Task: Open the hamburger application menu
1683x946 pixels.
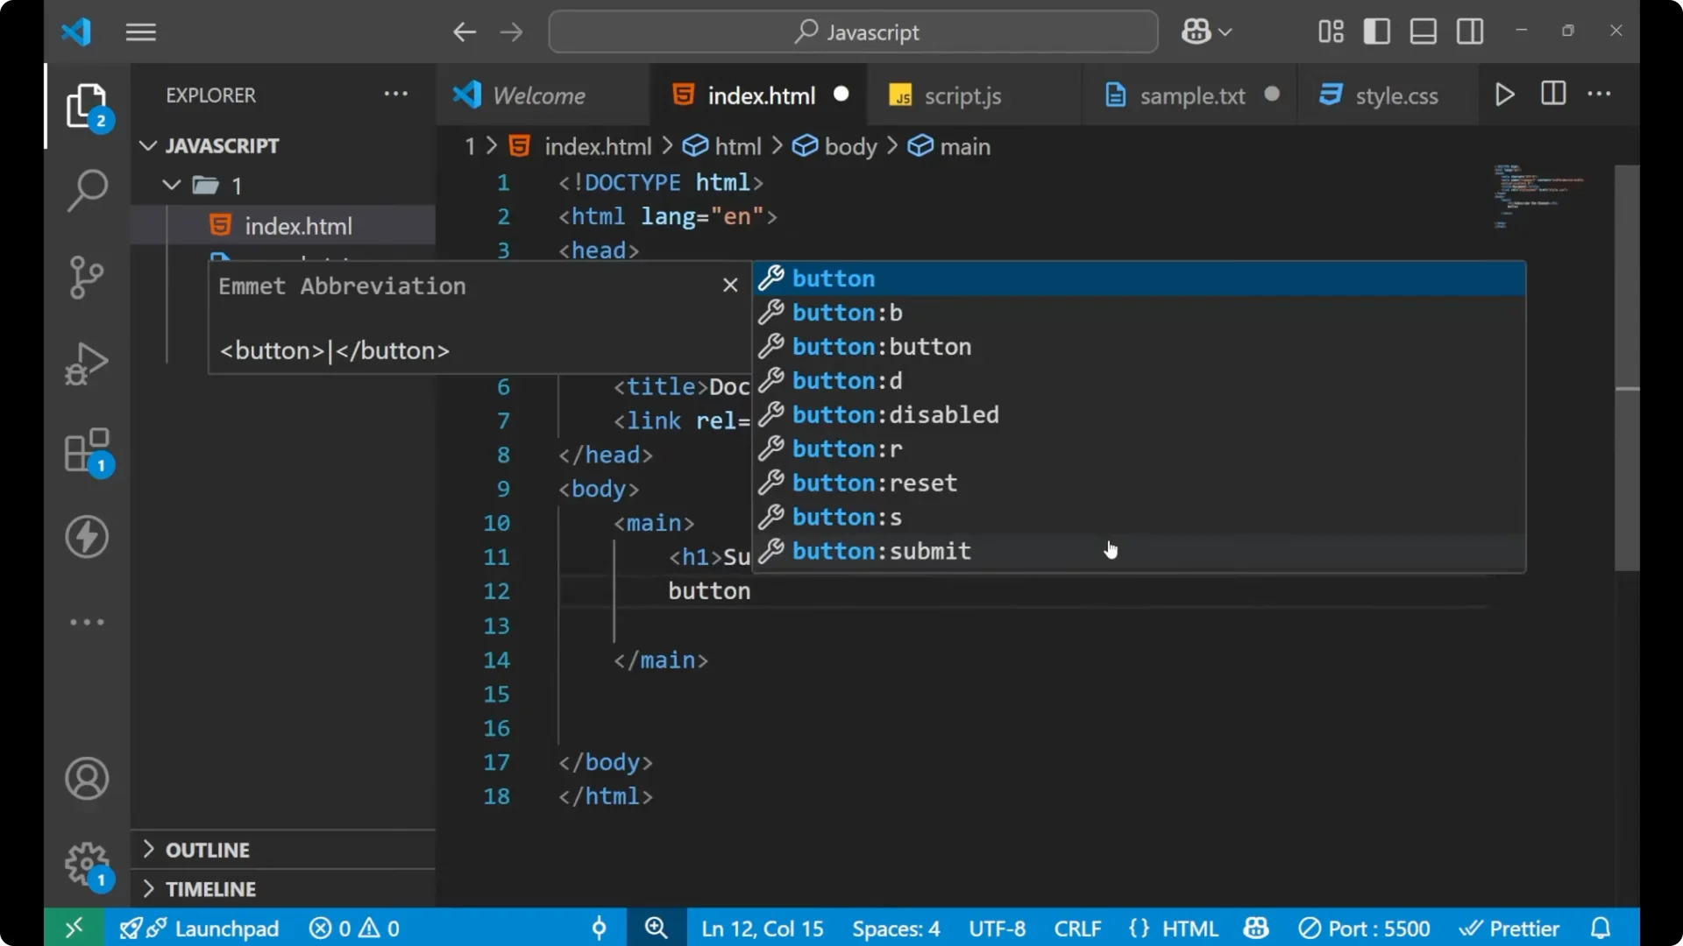Action: pyautogui.click(x=140, y=32)
